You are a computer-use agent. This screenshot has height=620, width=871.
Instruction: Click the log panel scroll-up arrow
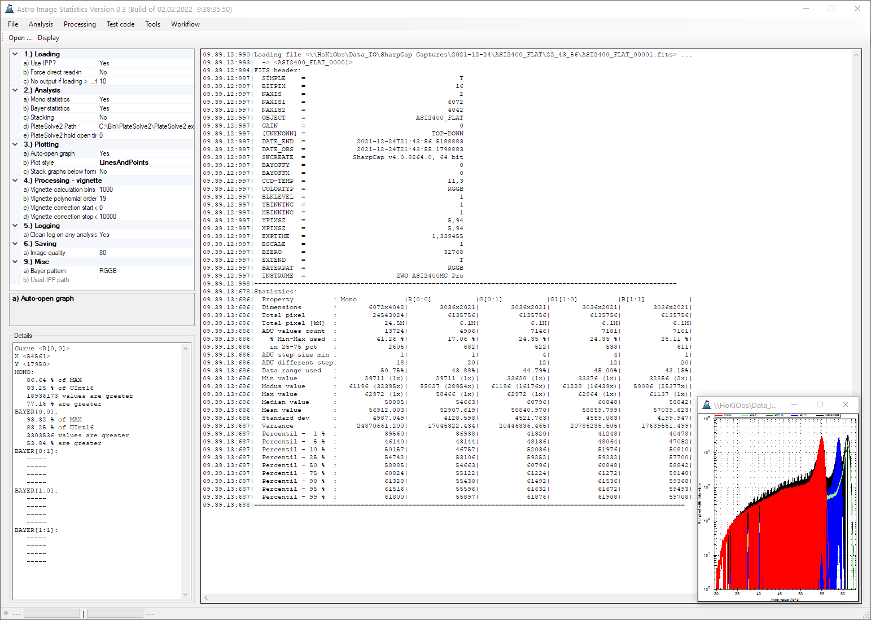pyautogui.click(x=856, y=55)
